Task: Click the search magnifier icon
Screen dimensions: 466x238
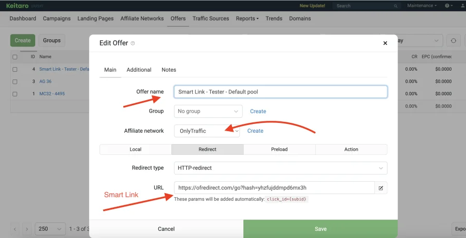Action: (x=396, y=6)
